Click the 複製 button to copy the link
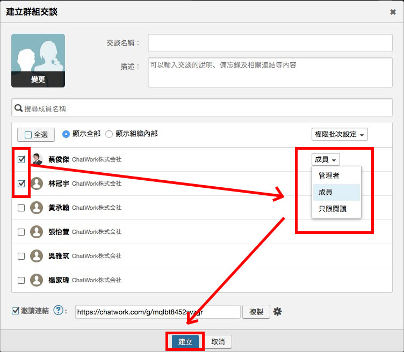This screenshot has height=352, width=404. [x=256, y=312]
